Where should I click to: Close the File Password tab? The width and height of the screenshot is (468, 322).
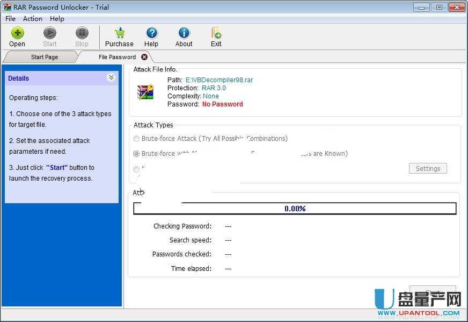pos(144,57)
